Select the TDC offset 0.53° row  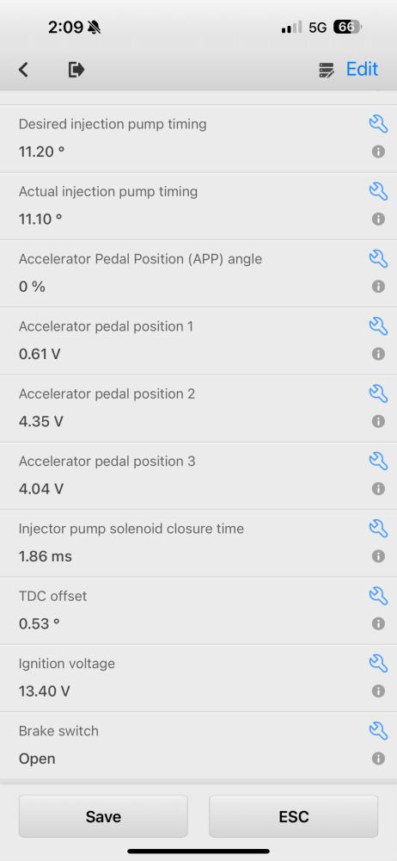pos(198,610)
